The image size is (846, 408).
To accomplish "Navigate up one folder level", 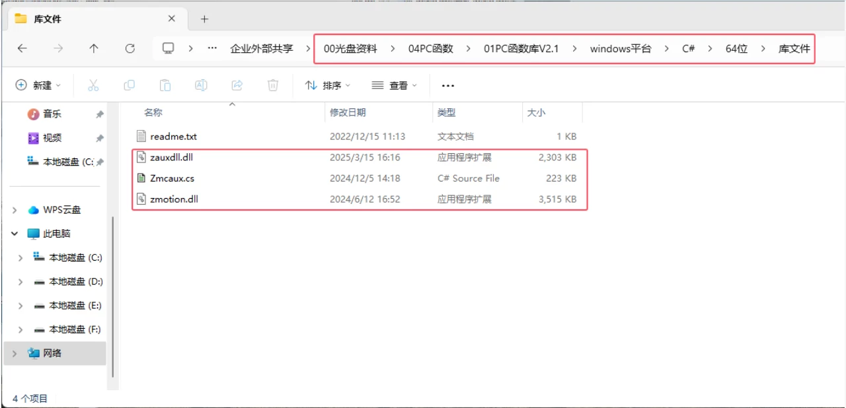I will point(94,48).
